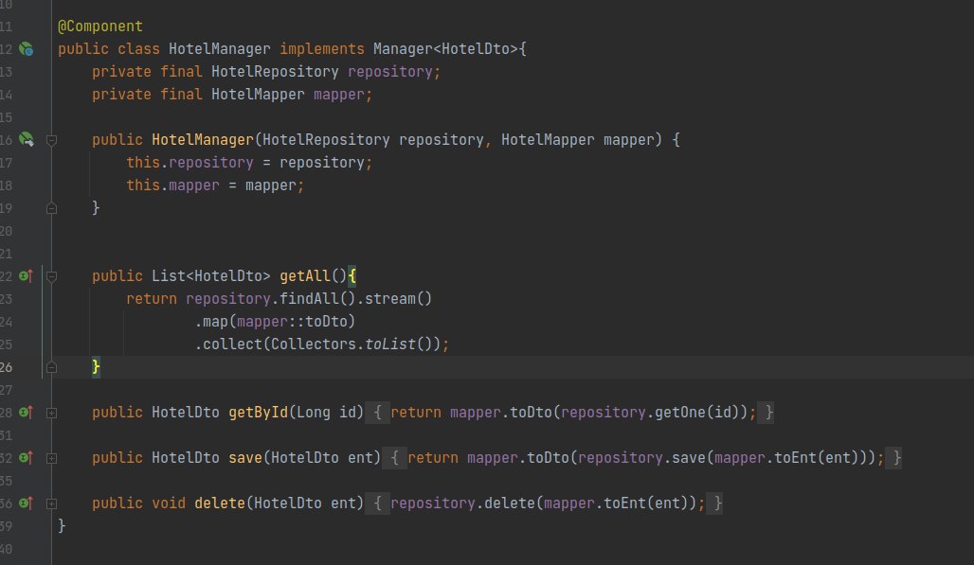Image resolution: width=974 pixels, height=565 pixels.
Task: Click mapper::toDto method reference
Action: [x=292, y=321]
